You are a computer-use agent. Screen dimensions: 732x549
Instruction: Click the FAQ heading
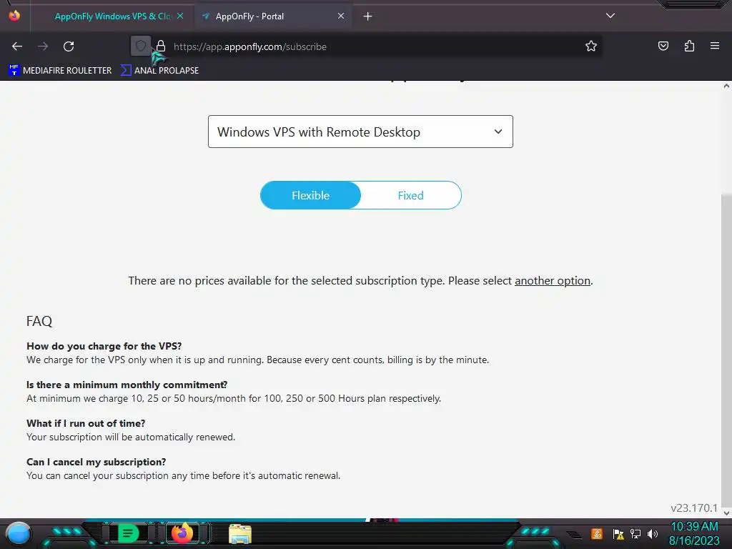39,321
